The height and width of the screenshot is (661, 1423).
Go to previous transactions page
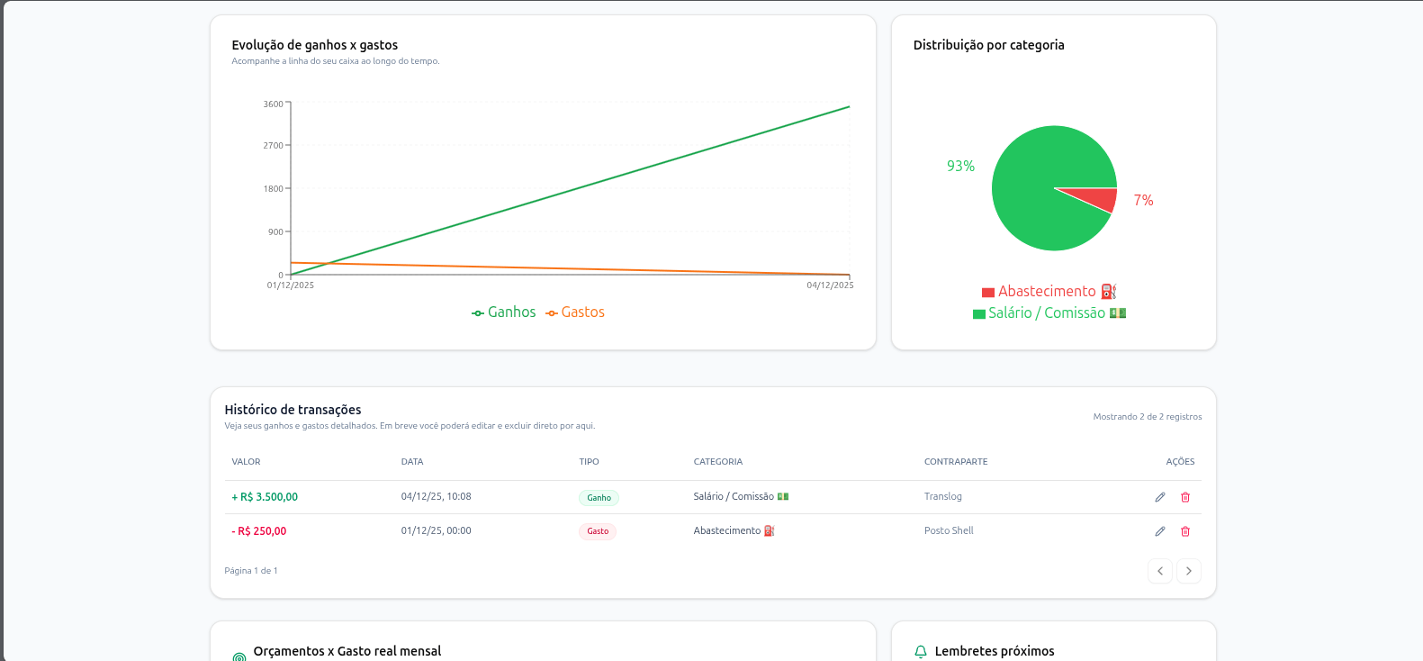(1160, 571)
